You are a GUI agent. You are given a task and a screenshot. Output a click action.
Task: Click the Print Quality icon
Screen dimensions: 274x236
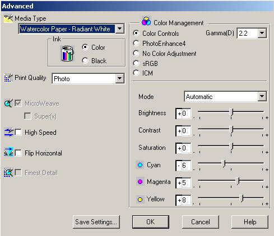click(8, 78)
